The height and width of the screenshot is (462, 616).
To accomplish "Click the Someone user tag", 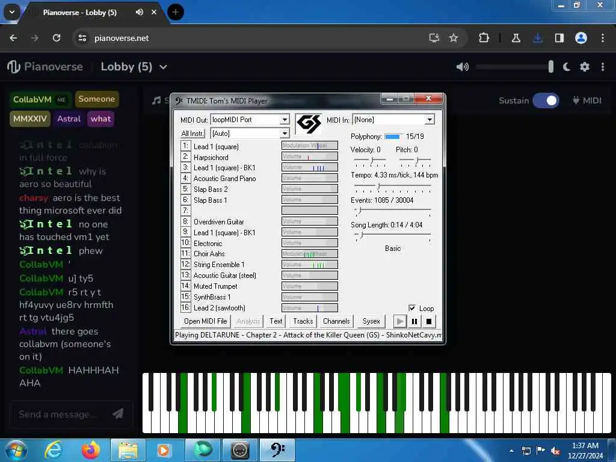I will (97, 99).
